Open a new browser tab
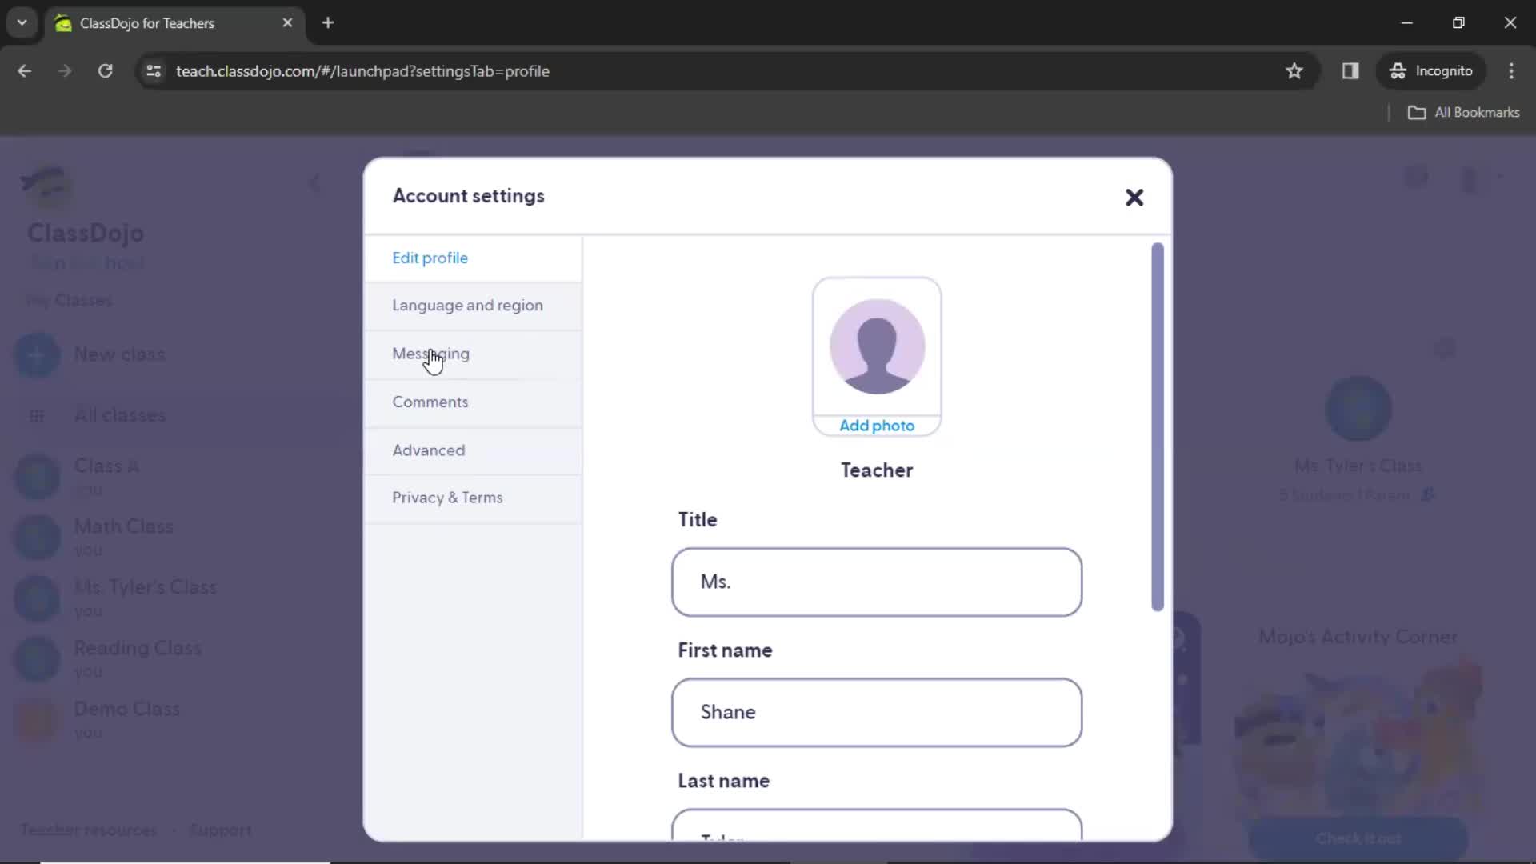This screenshot has width=1536, height=864. click(328, 22)
